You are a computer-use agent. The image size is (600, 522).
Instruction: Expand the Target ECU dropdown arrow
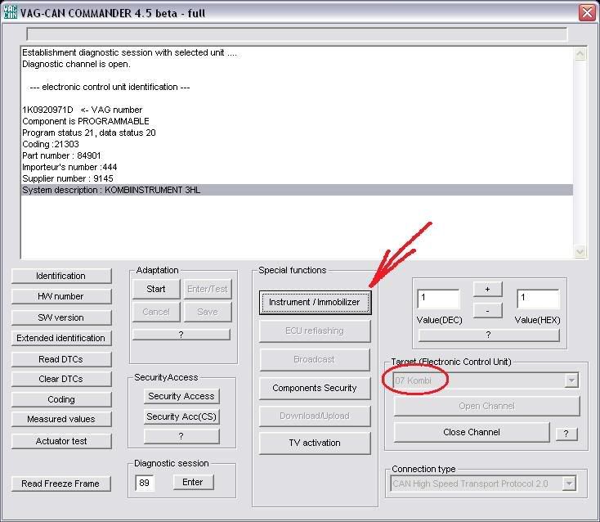point(571,380)
